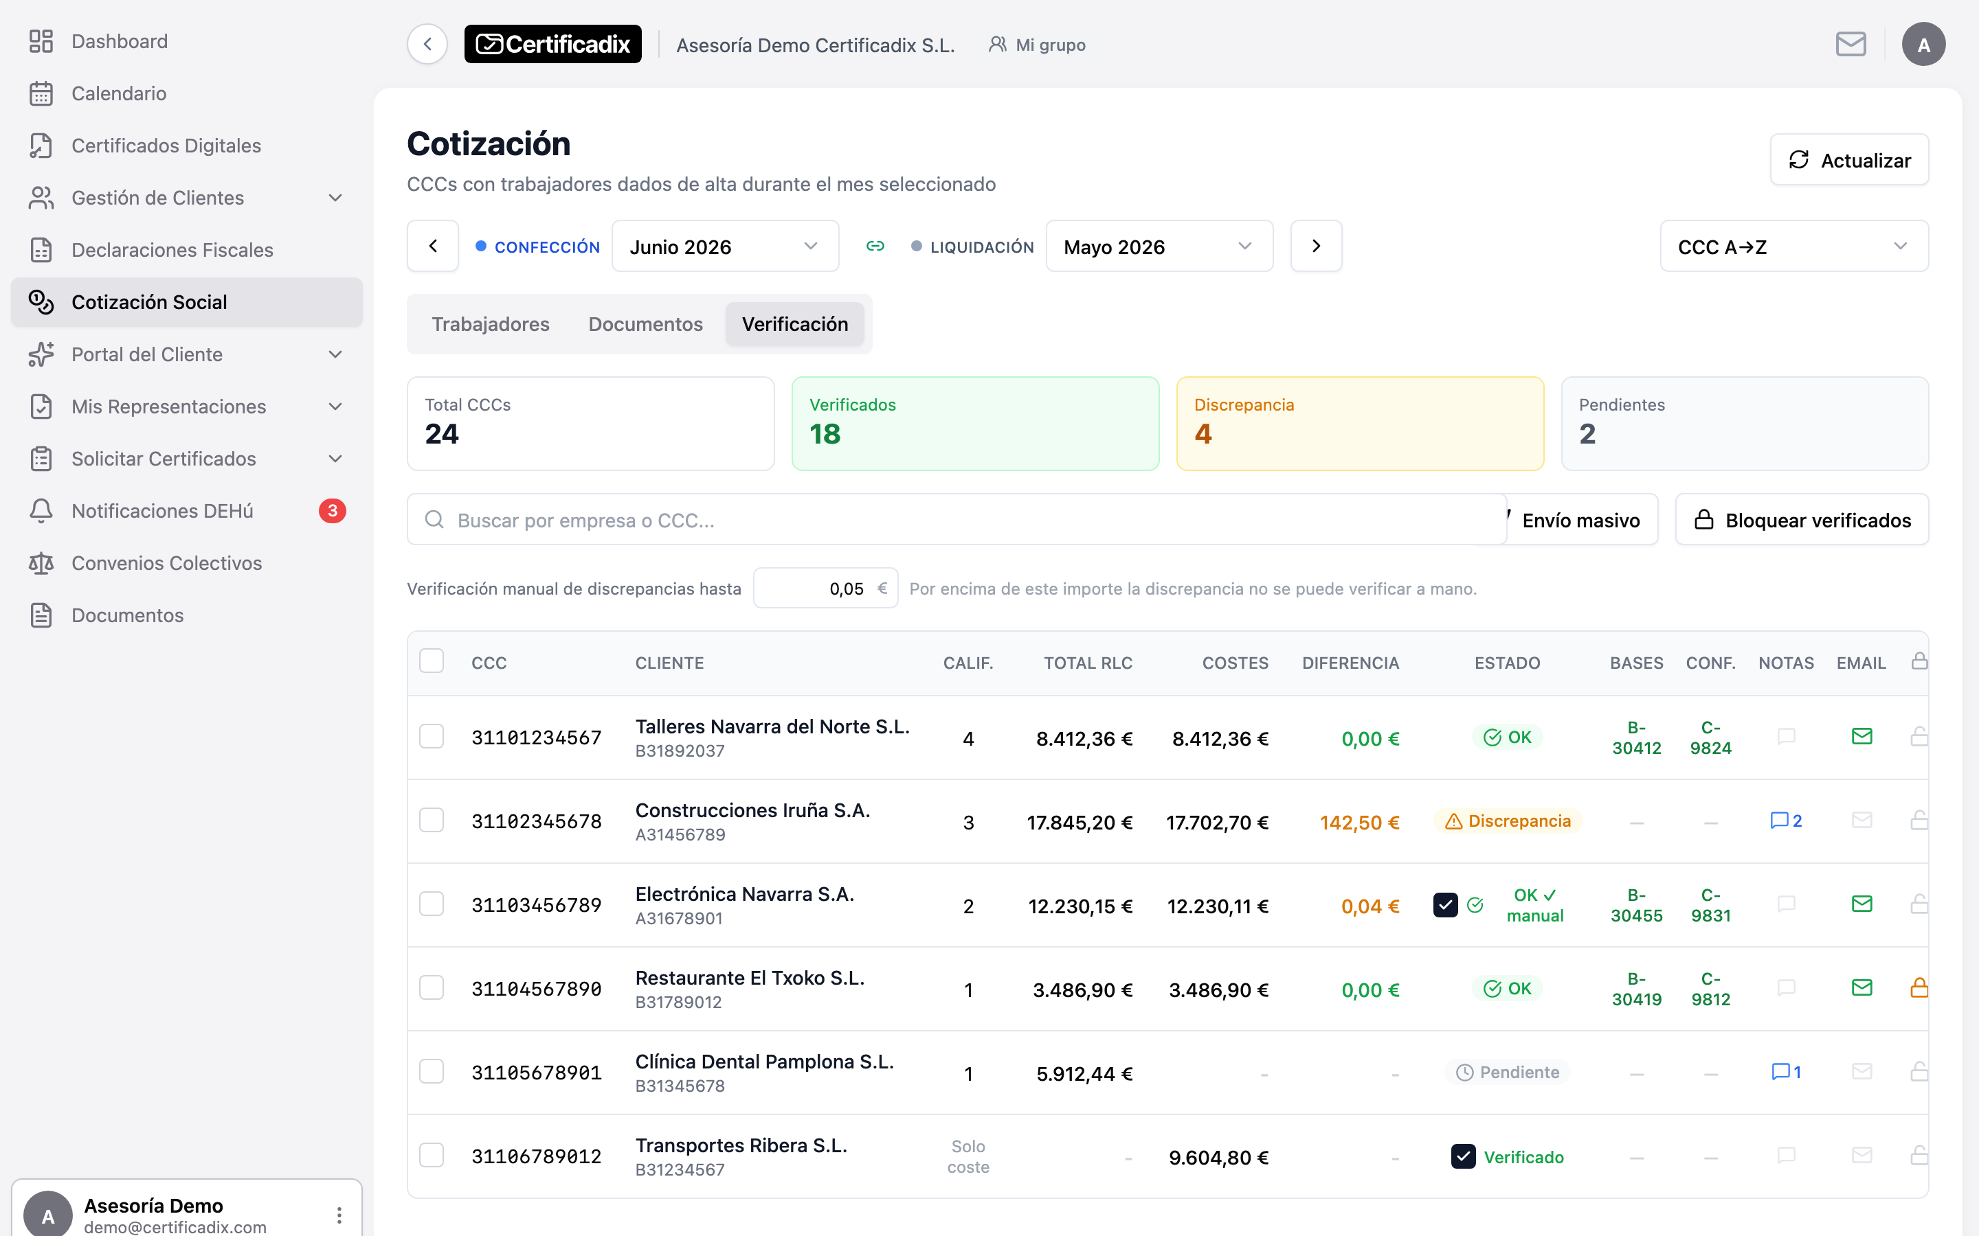Open the CCC A→Z sort dropdown
1979x1236 pixels.
[1793, 246]
